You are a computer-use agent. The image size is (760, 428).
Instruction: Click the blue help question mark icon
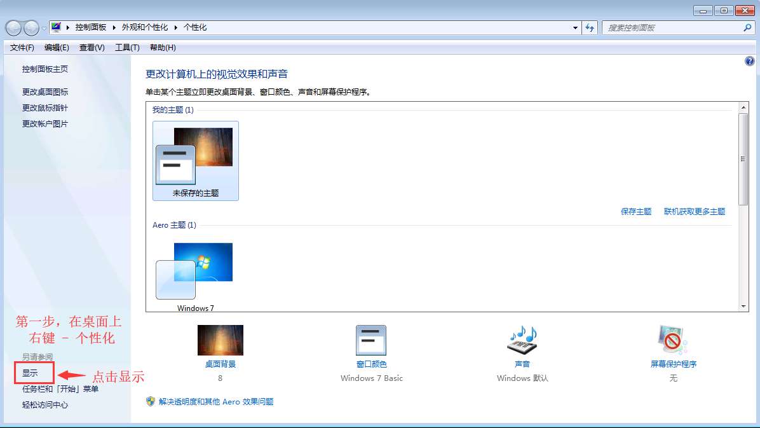[749, 61]
